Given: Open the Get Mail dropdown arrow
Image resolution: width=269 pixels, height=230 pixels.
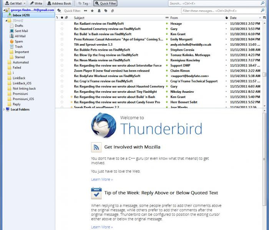Looking at the screenshot, I should point(25,3).
